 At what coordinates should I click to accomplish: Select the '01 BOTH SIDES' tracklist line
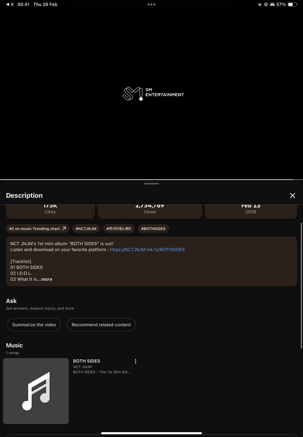27,267
